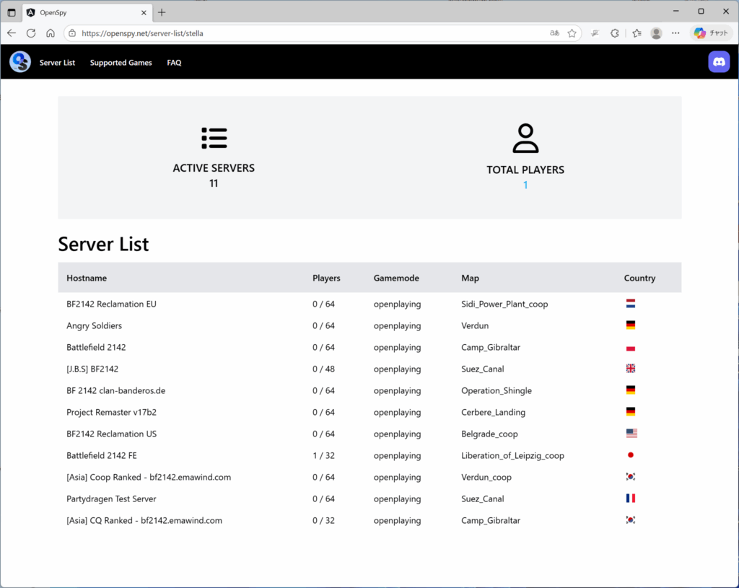
Task: Click the address bar URL field
Action: tap(303, 33)
